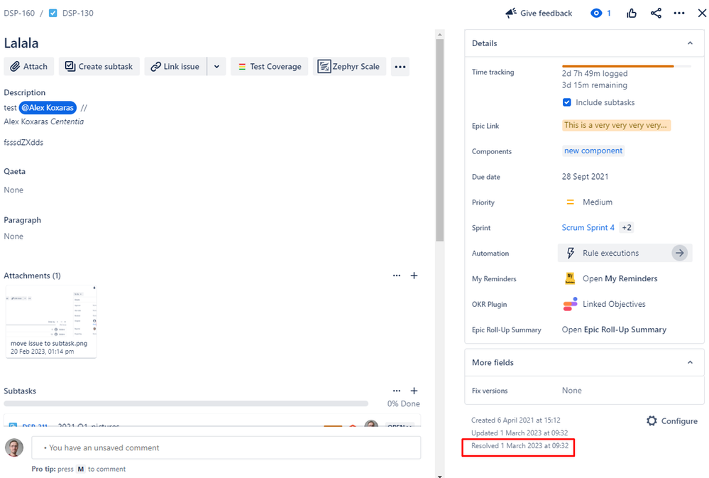The height and width of the screenshot is (478, 709).
Task: Click the commenter avatar
Action: 14,447
